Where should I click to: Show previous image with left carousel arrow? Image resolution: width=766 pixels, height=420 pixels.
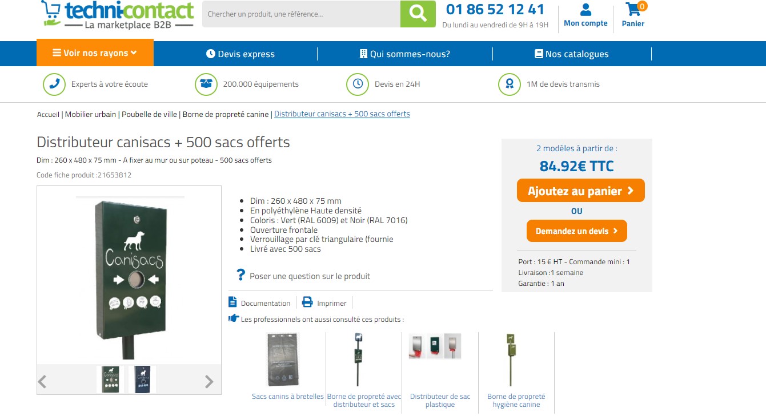point(42,381)
